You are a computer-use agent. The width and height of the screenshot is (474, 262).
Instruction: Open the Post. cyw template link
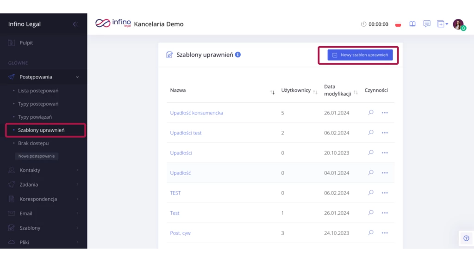[180, 233]
